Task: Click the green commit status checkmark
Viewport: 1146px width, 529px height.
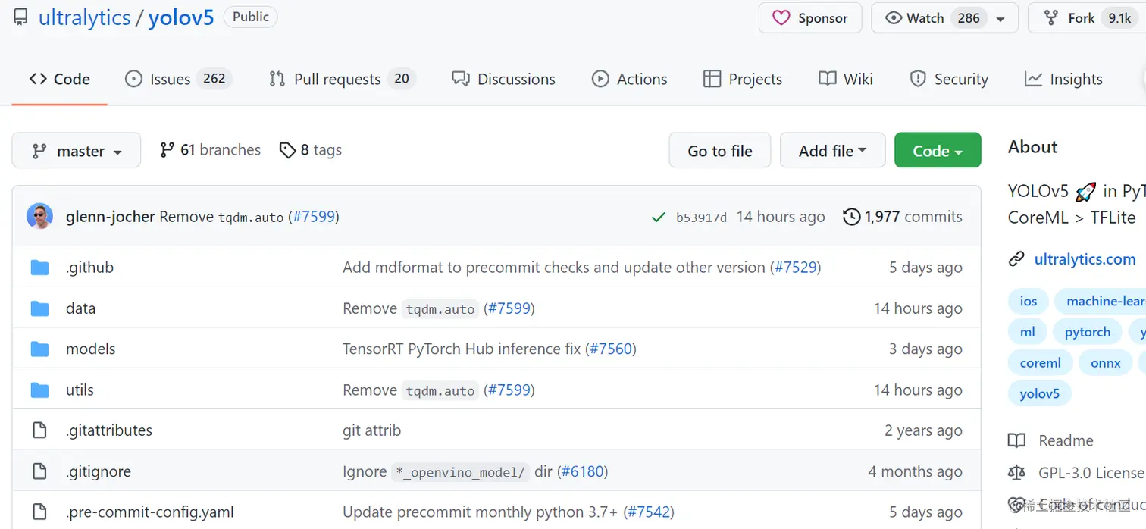Action: [658, 218]
